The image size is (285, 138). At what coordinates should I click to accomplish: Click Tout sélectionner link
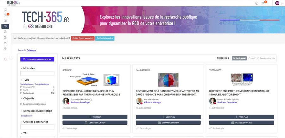tap(27, 84)
